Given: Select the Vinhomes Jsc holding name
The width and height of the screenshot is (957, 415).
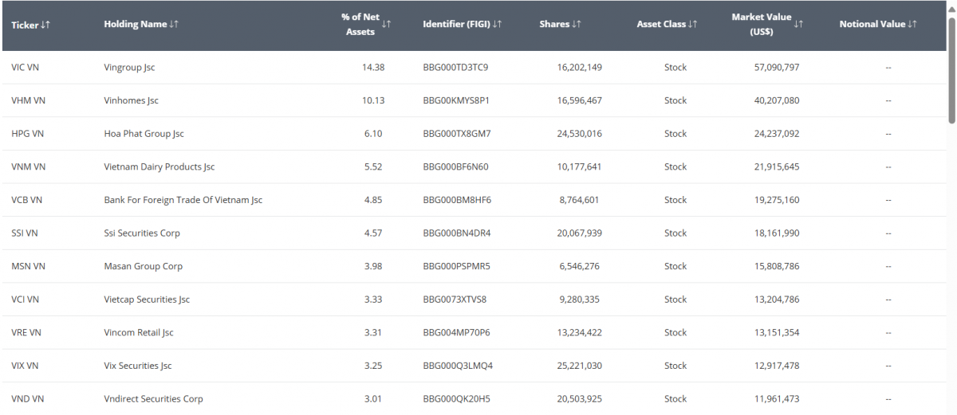Looking at the screenshot, I should pyautogui.click(x=131, y=101).
